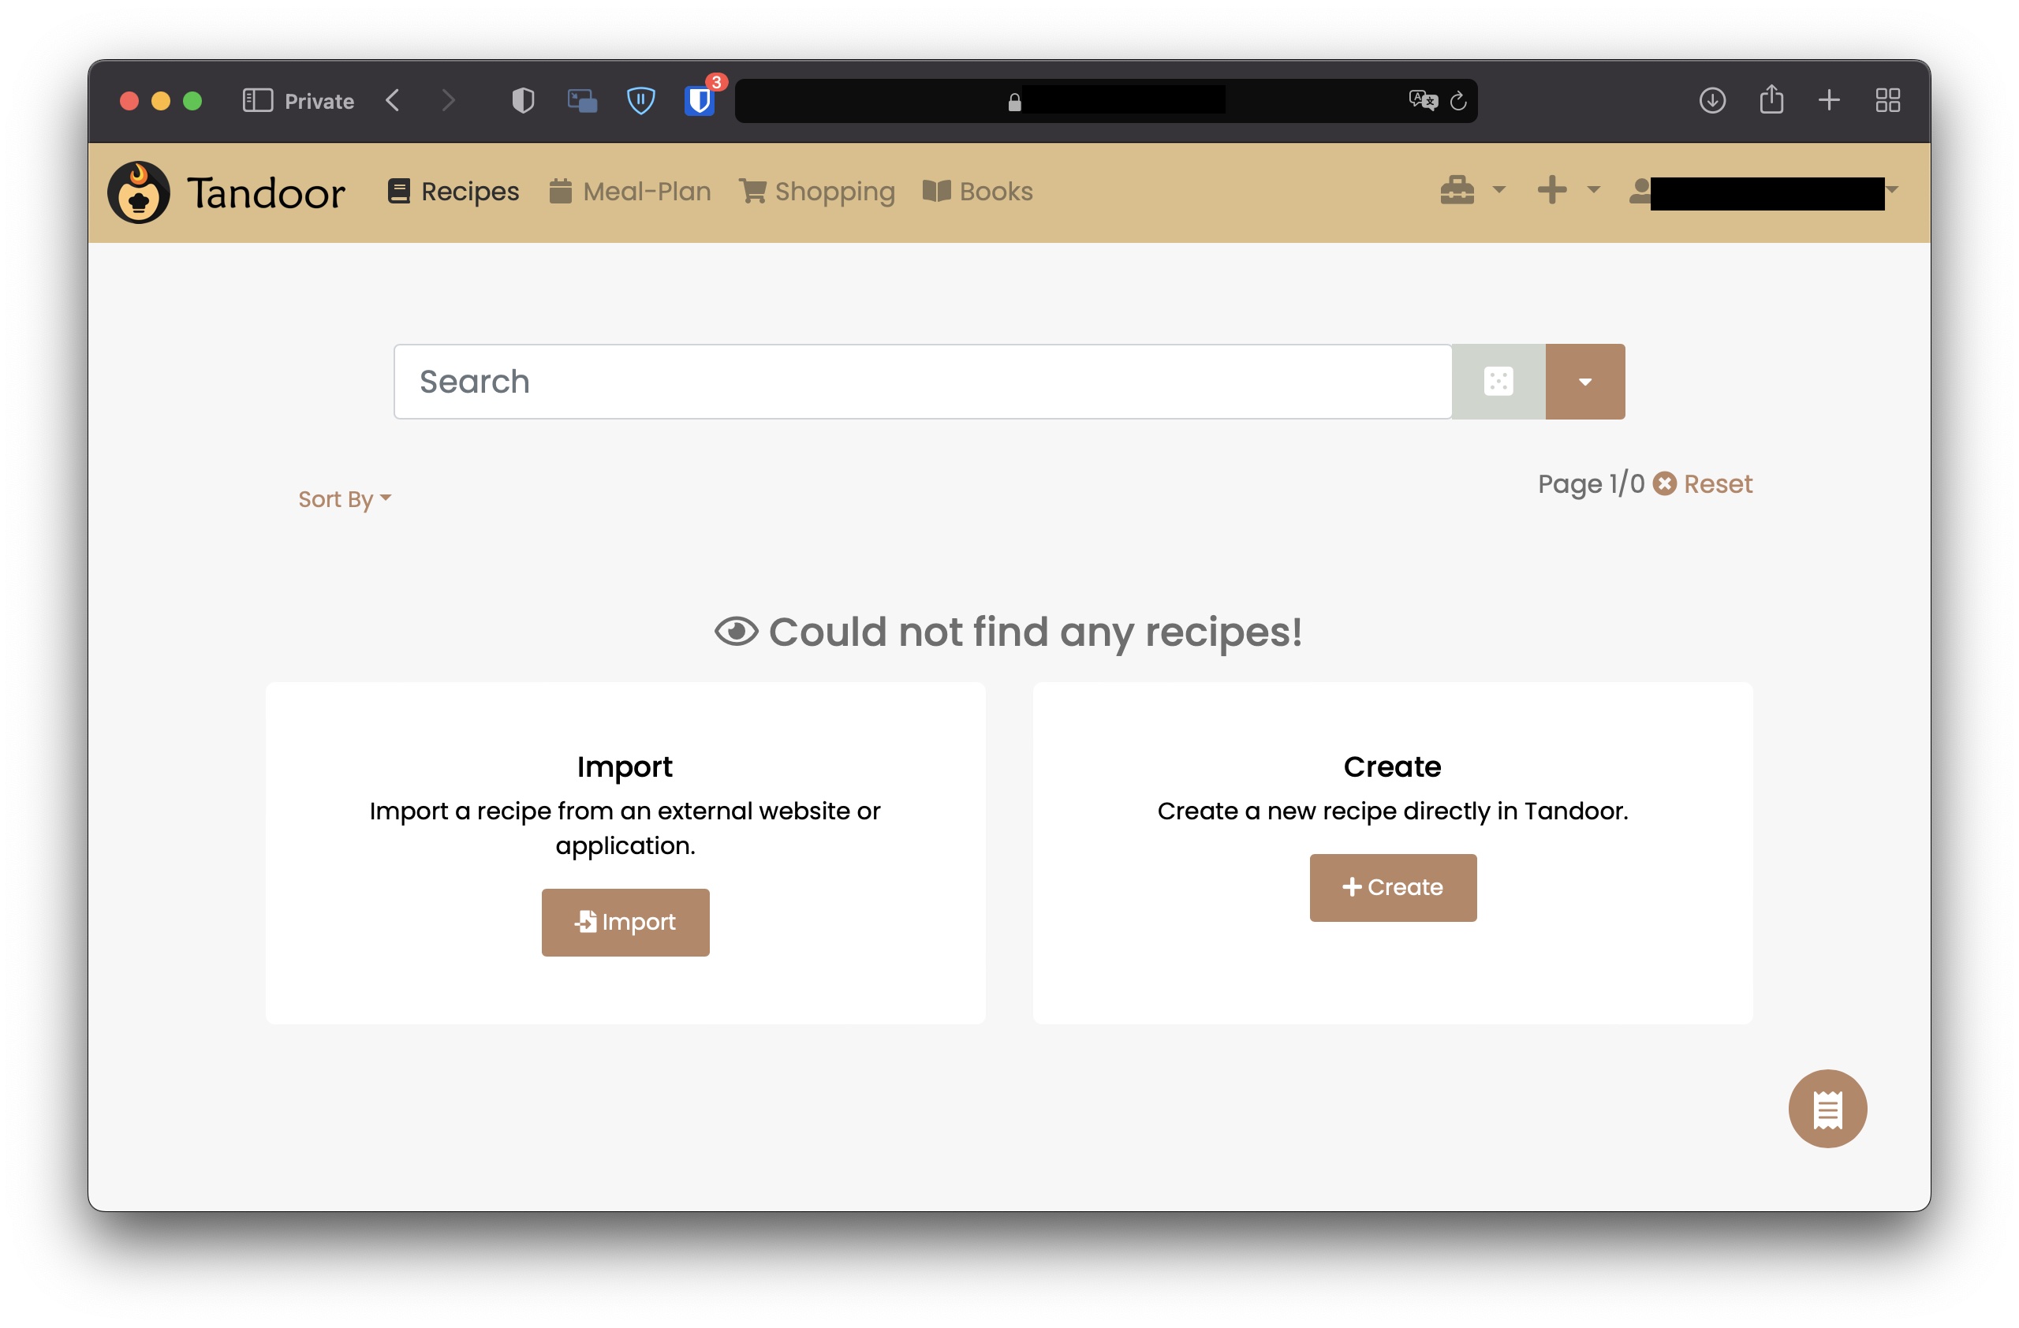Expand the user account dropdown menu
Screen dimensions: 2019x1328
[x=1891, y=190]
